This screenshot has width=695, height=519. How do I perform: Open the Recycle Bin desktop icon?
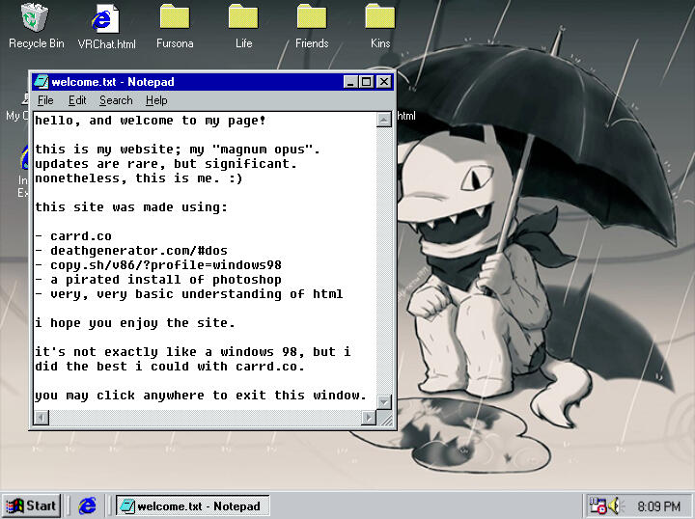coord(36,18)
